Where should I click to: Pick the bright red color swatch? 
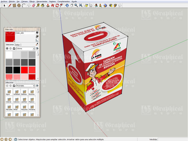24,70
